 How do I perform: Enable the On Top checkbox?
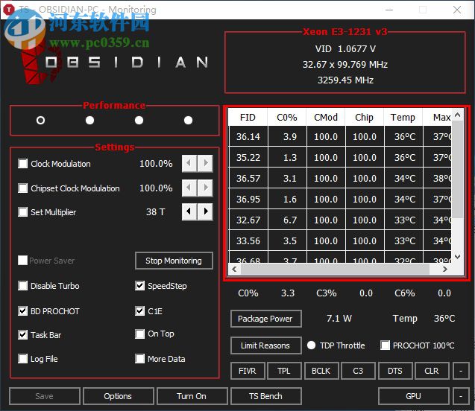(139, 334)
